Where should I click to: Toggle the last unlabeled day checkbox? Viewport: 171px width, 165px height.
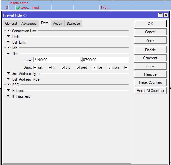126,67
